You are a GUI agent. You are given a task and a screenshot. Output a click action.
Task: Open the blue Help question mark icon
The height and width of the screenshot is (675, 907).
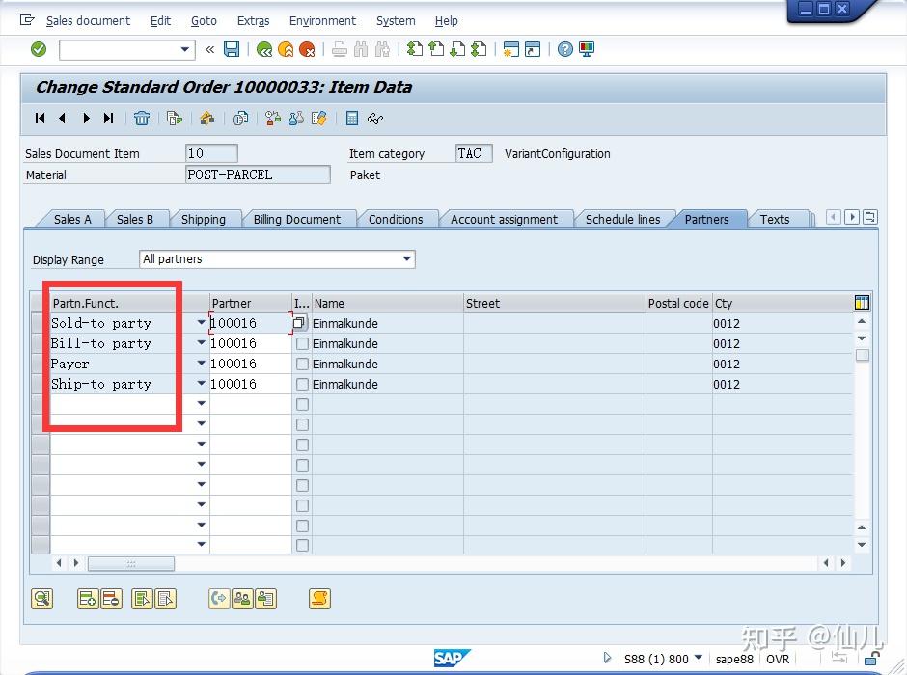coord(565,49)
